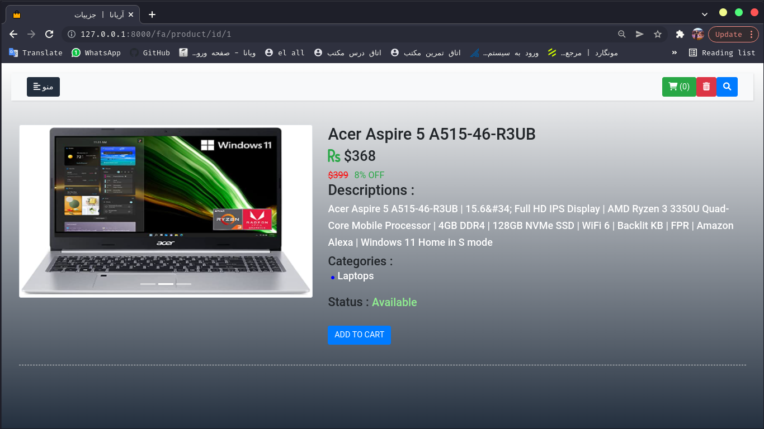The image size is (764, 429).
Task: Open ورود به سیستم bookmark
Action: pyautogui.click(x=504, y=53)
